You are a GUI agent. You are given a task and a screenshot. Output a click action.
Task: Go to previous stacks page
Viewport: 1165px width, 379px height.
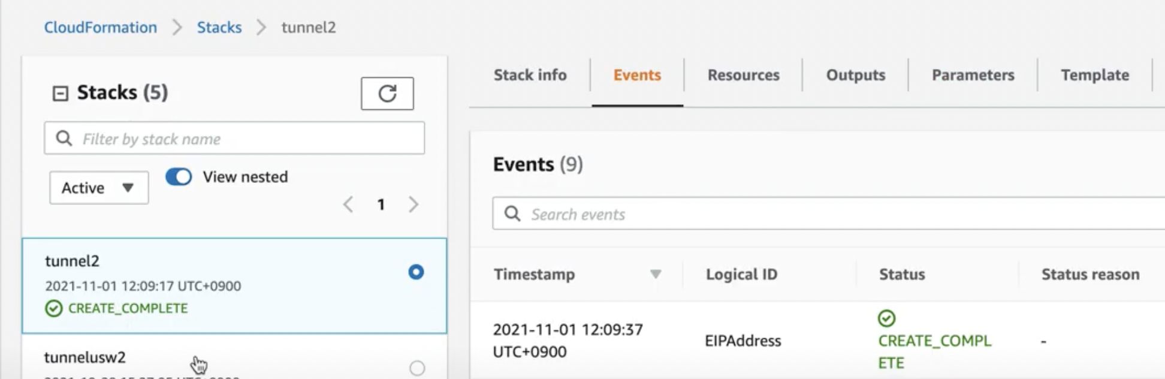(x=348, y=204)
